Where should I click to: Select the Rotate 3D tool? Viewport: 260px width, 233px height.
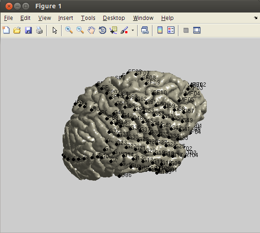(102, 30)
